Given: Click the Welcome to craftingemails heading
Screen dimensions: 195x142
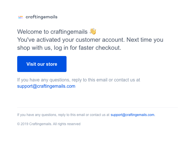Looking at the screenshot, I should [52, 31].
